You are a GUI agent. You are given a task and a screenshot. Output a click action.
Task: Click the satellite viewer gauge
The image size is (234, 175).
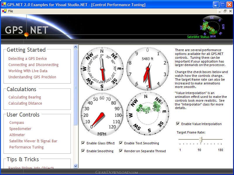pyautogui.click(x=148, y=114)
